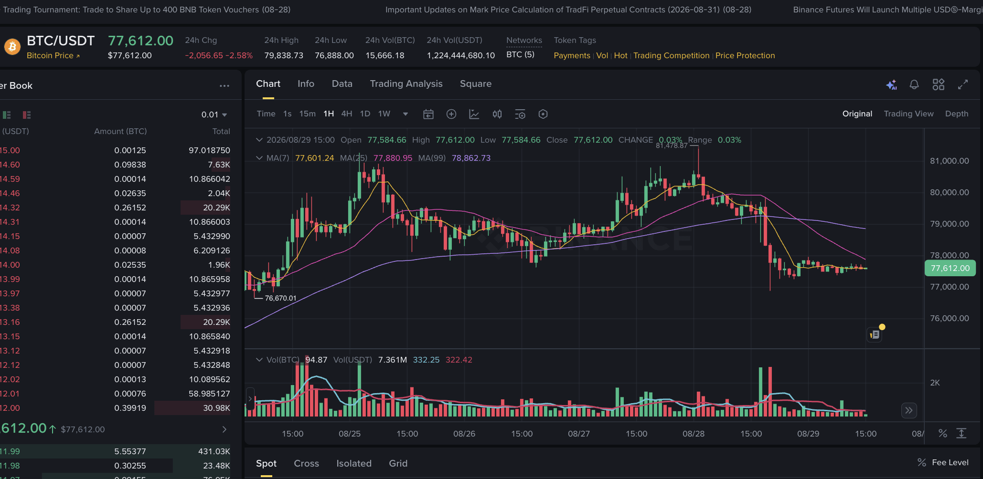Collapse the MA indicator legend
The height and width of the screenshot is (479, 983).
point(259,158)
